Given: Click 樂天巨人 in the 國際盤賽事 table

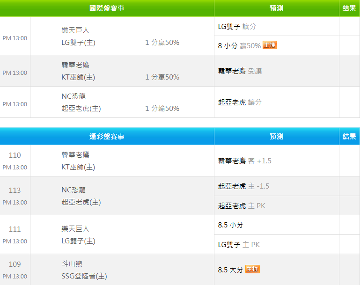Looking at the screenshot, I should pos(75,30).
